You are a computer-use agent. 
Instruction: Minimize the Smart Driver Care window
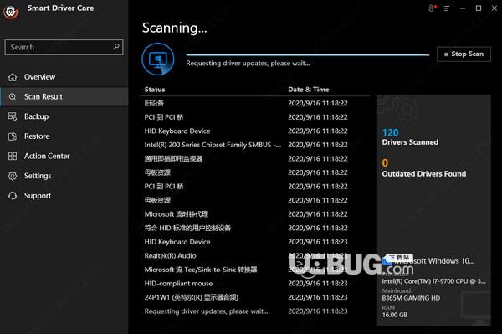tap(463, 8)
